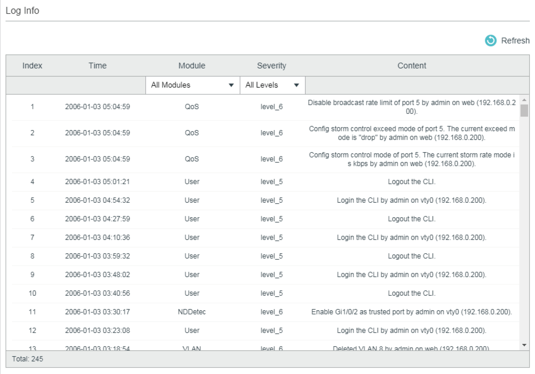This screenshot has height=374, width=535.
Task: Click the Time column header
Action: [x=98, y=65]
